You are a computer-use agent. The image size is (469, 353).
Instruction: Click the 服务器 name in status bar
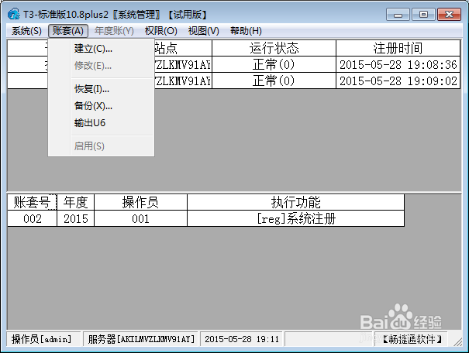(140, 339)
